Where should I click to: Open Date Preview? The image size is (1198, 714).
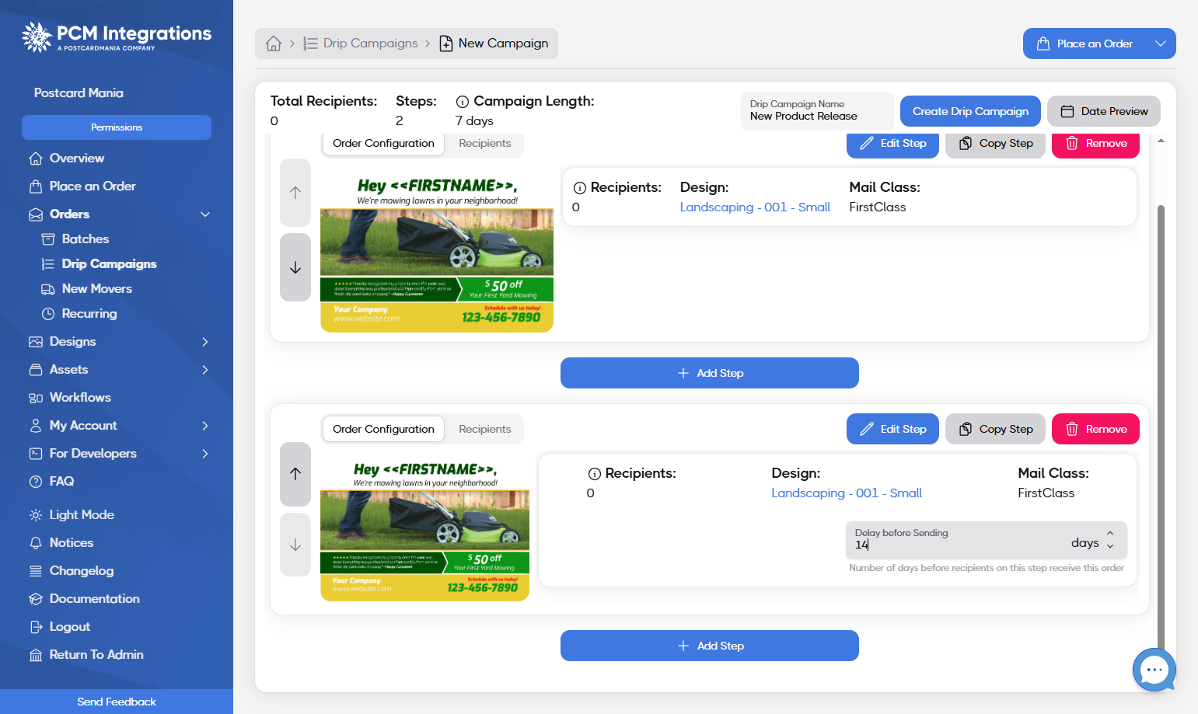tap(1104, 111)
